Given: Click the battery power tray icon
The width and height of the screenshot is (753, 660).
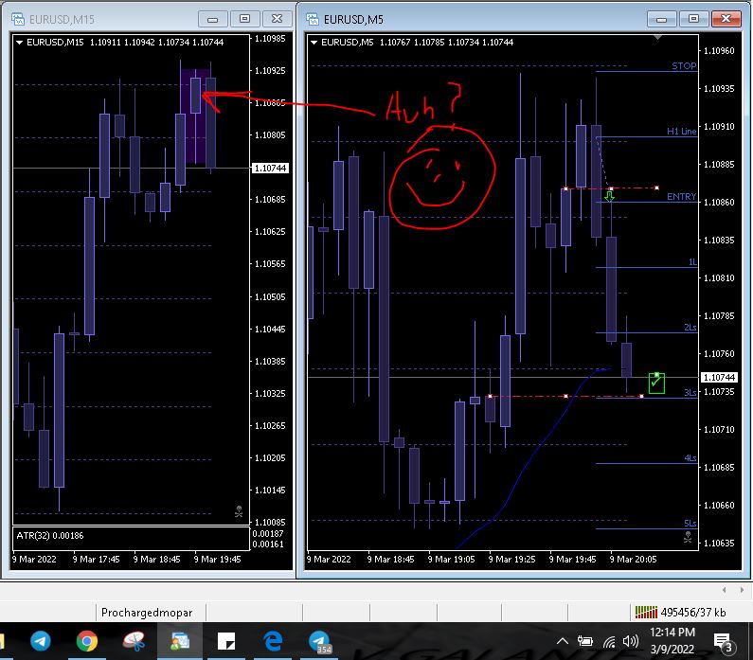Looking at the screenshot, I should point(585,641).
